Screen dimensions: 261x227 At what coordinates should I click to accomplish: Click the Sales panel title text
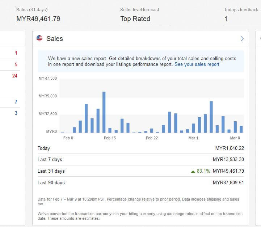55,39
